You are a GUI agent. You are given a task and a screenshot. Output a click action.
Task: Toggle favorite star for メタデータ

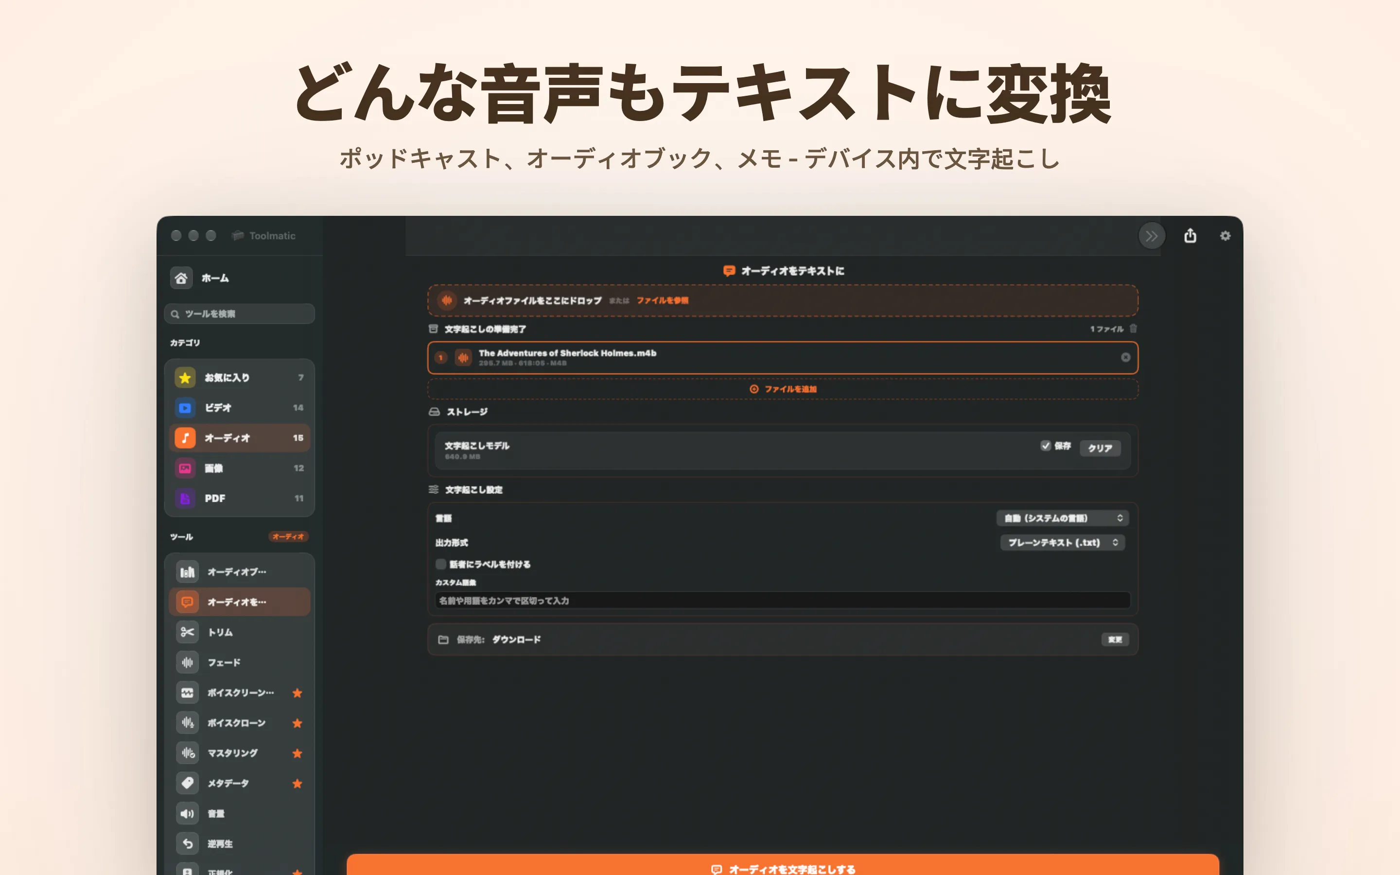pyautogui.click(x=297, y=783)
